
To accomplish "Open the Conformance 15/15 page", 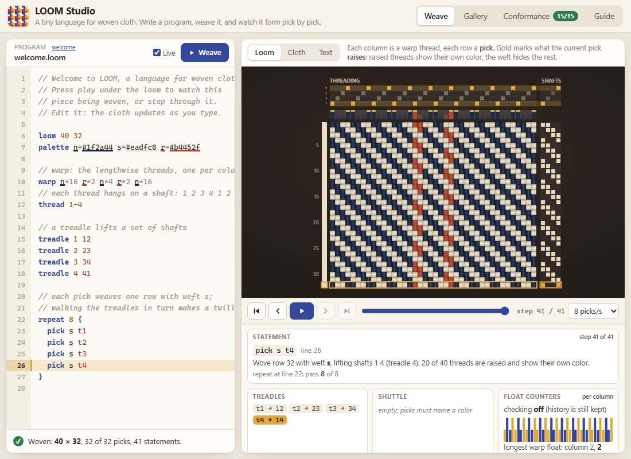I will (540, 16).
